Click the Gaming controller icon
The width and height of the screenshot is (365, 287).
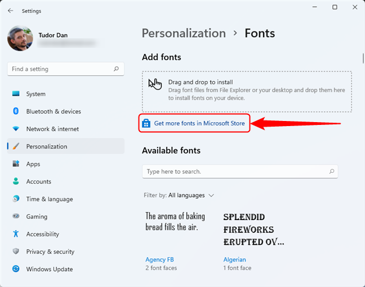[16, 216]
